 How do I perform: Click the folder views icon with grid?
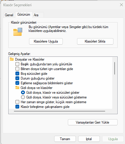coord(18,32)
